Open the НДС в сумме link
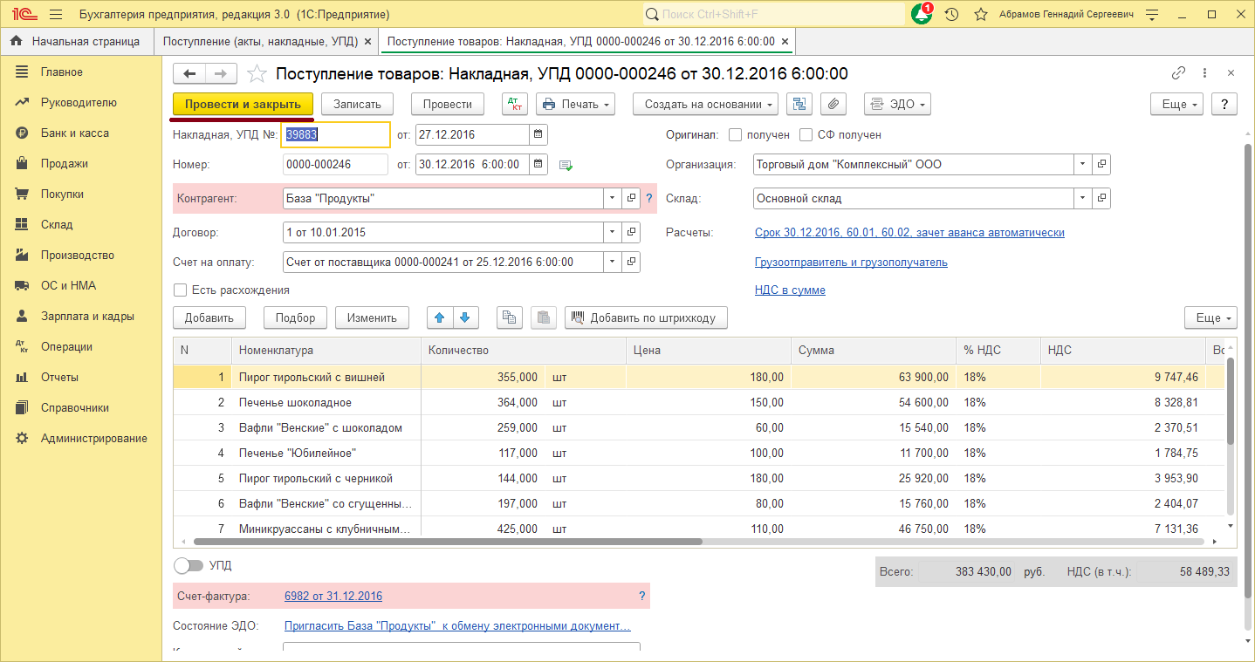The height and width of the screenshot is (662, 1255). 789,290
